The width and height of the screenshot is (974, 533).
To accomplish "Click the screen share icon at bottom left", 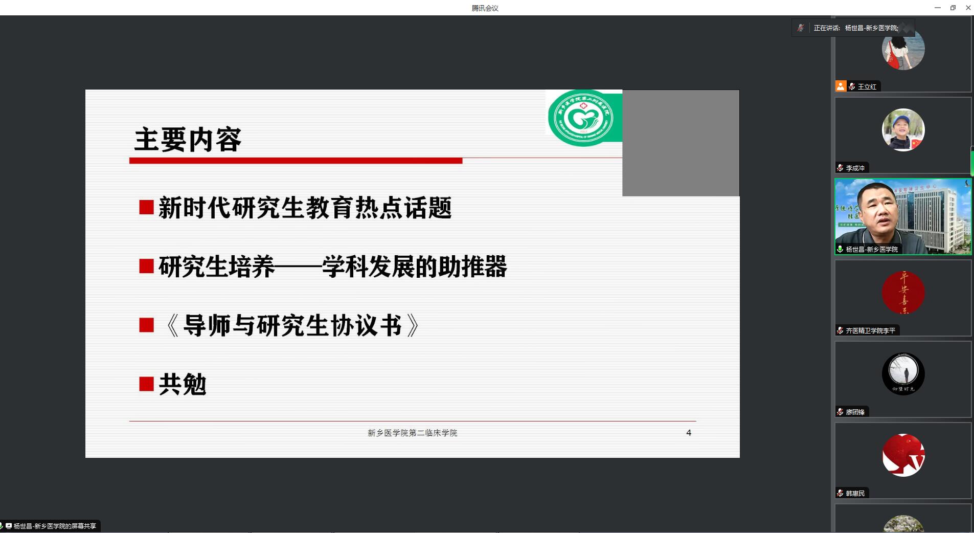I will click(x=8, y=526).
